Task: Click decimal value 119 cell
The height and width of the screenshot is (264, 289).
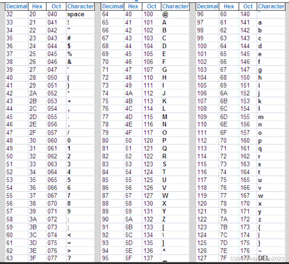Action: 207,196
